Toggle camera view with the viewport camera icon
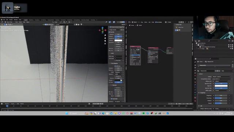Image resolution: width=234 pixels, height=132 pixels. click(105, 41)
